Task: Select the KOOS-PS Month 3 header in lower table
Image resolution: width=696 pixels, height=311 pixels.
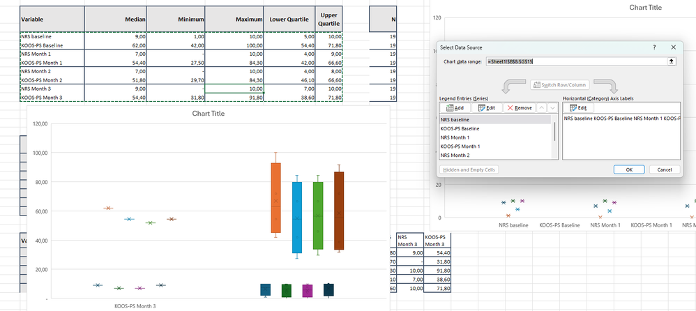Action: click(x=437, y=241)
